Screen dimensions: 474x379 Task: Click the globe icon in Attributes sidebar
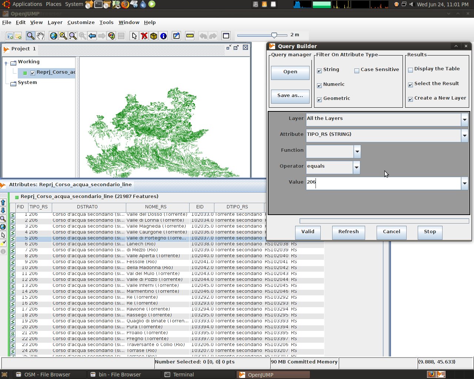pyautogui.click(x=3, y=227)
